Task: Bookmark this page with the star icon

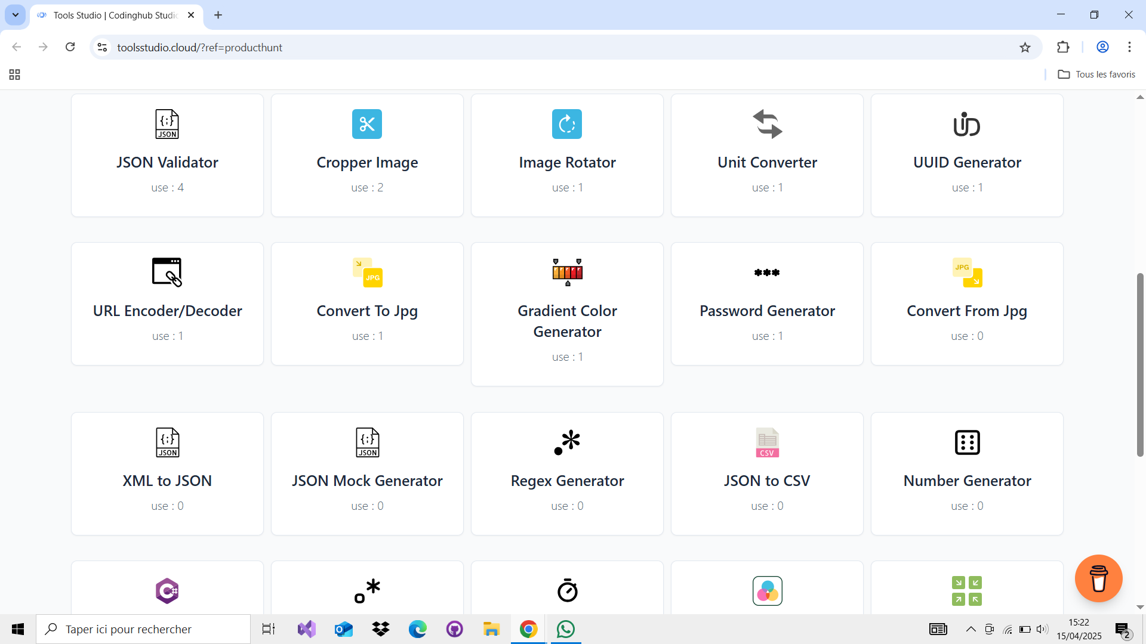Action: pos(1025,48)
